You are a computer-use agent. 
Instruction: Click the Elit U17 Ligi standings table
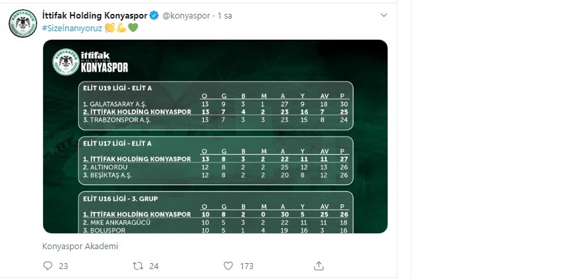pos(215,160)
